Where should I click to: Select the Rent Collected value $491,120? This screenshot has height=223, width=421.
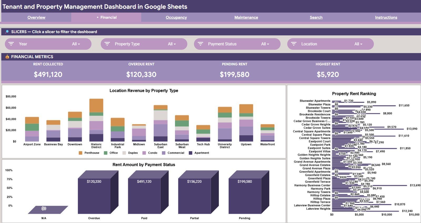click(48, 74)
